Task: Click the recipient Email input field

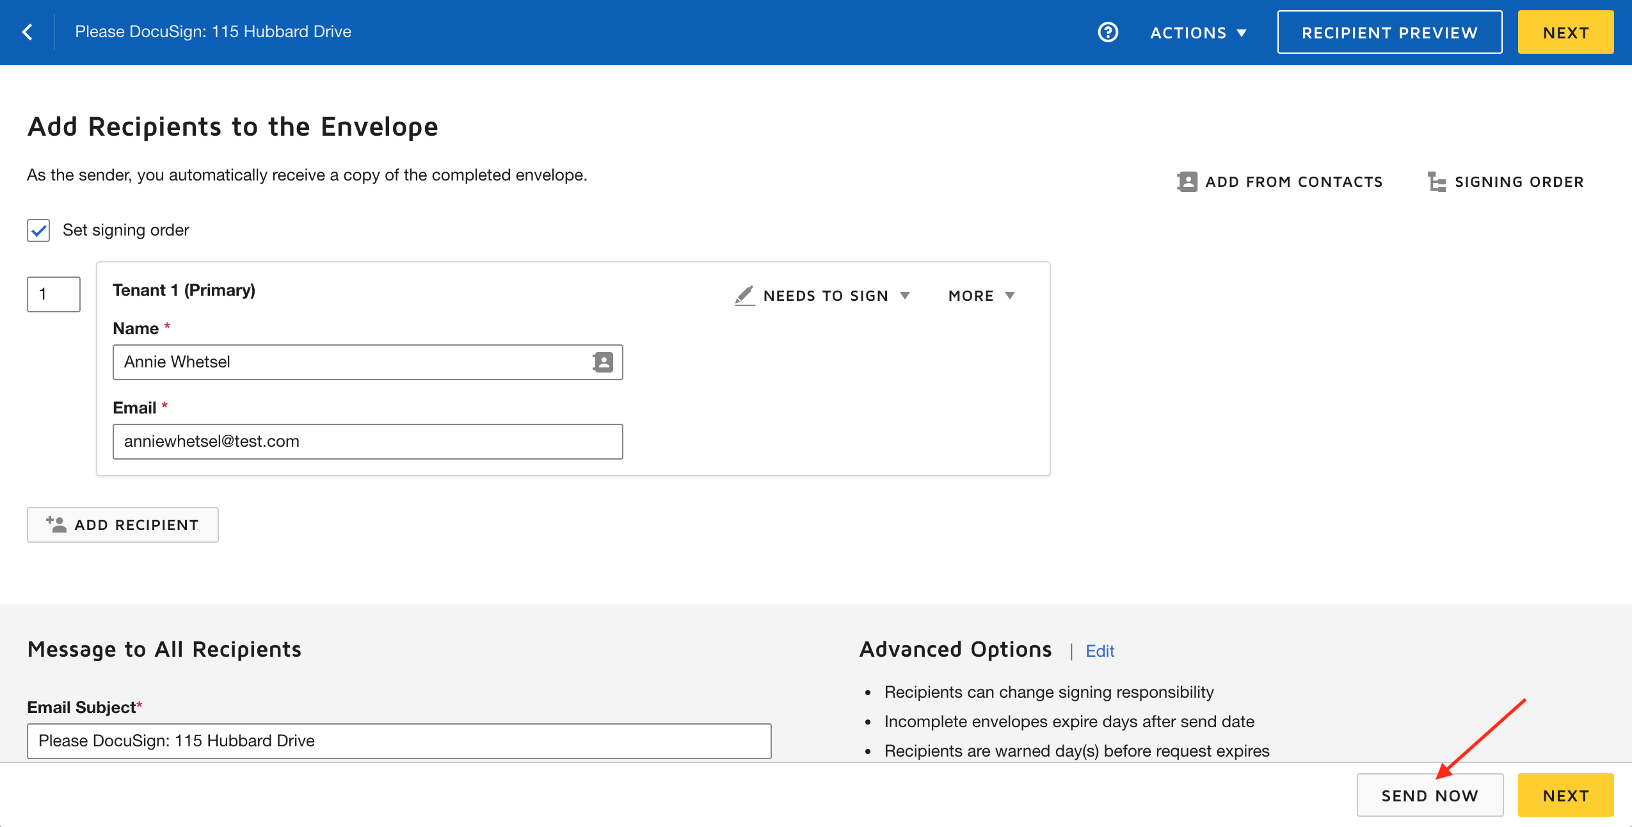Action: pos(367,442)
